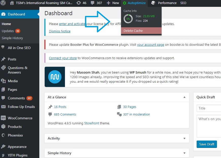Click the Comments speech bubble sidebar icon
The image size is (221, 158).
click(3, 98)
